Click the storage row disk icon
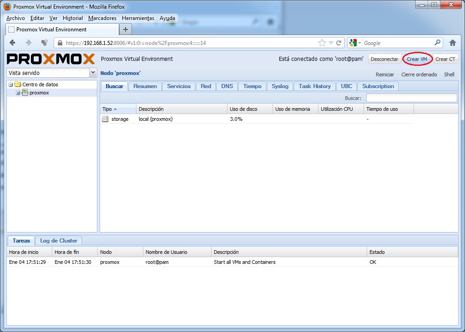Image resolution: width=465 pixels, height=332 pixels. [x=105, y=119]
